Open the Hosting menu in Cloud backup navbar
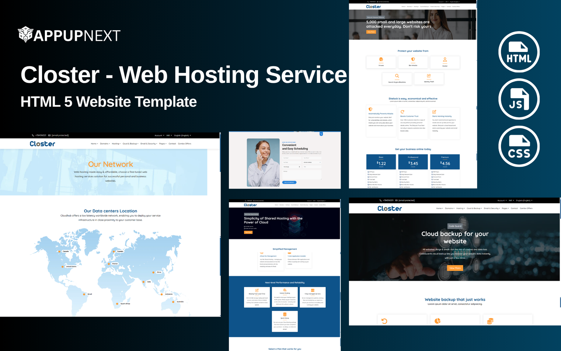561x351 pixels. point(460,208)
